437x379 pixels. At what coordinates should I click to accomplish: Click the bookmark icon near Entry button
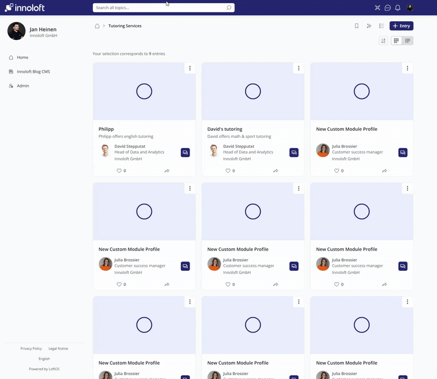pyautogui.click(x=357, y=26)
